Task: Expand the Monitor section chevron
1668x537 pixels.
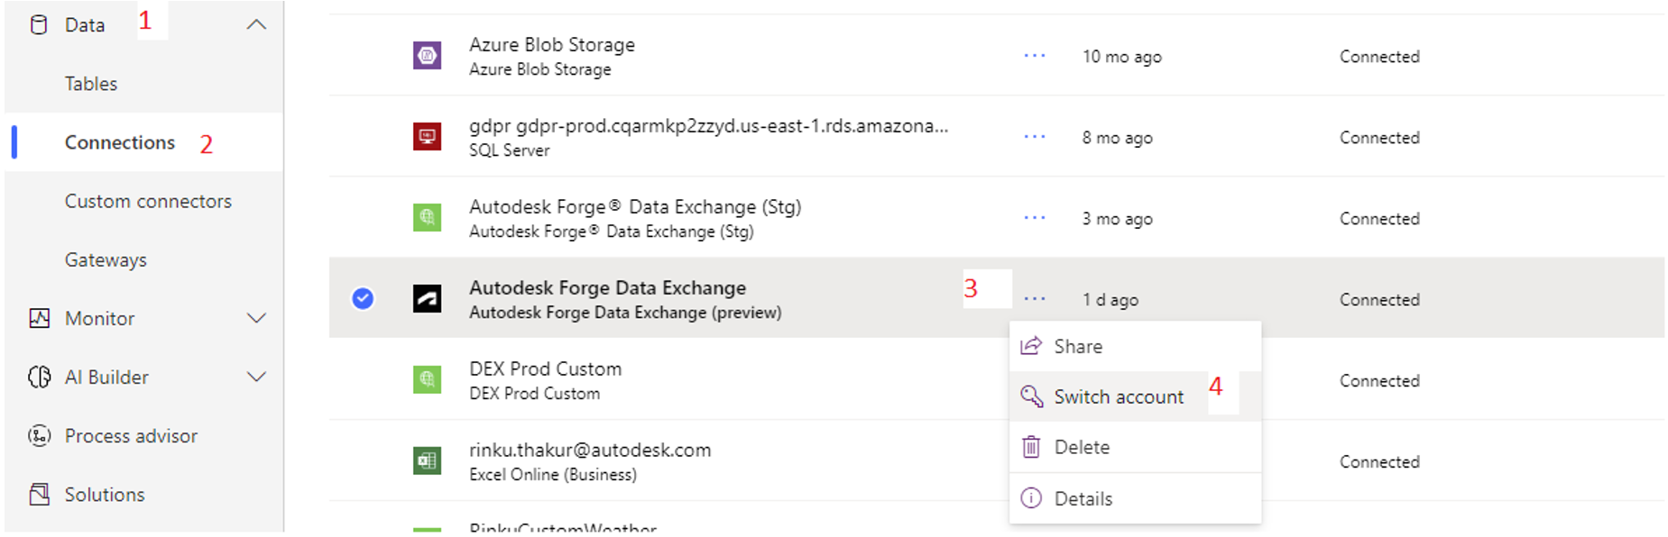Action: pyautogui.click(x=256, y=318)
